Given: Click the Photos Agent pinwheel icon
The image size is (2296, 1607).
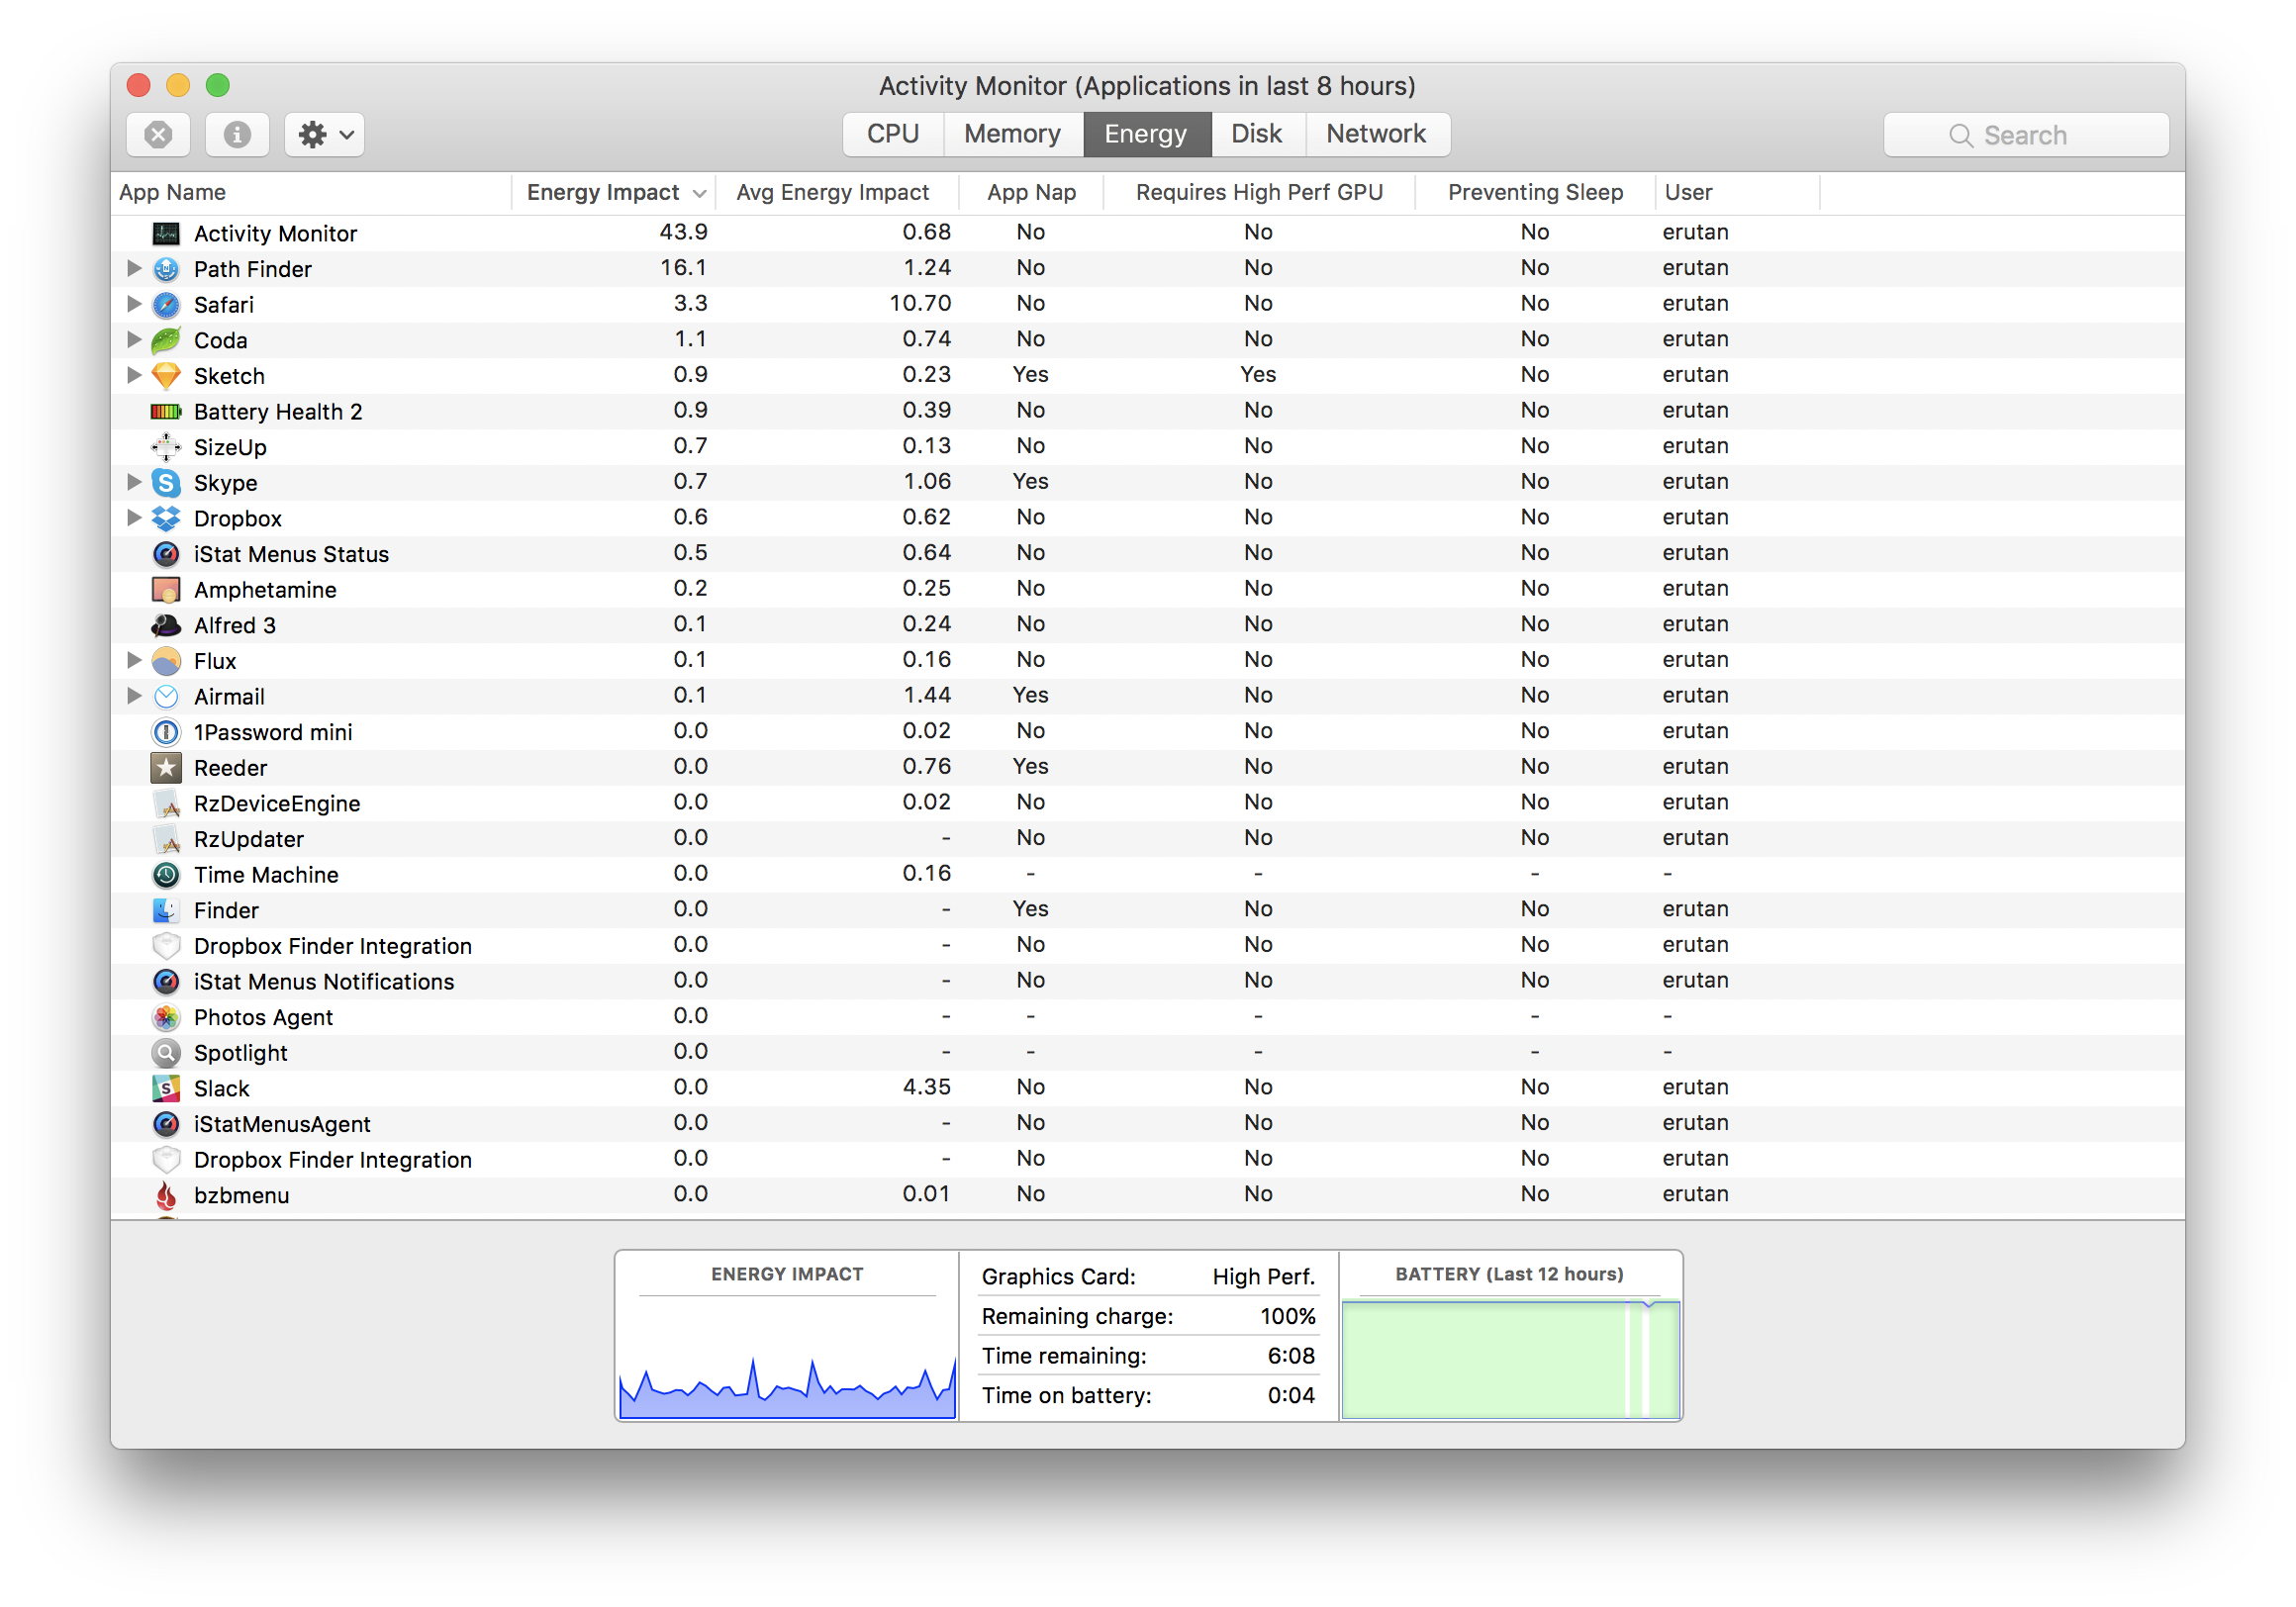Looking at the screenshot, I should click(166, 1017).
